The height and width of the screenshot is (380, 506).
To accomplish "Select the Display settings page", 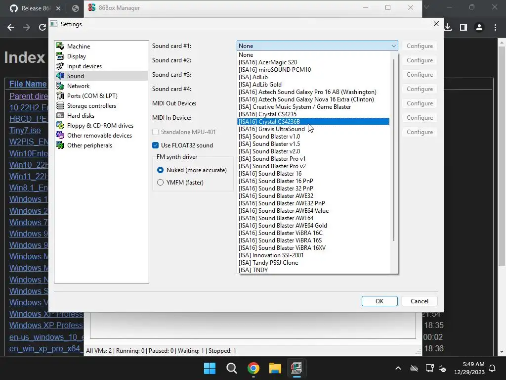I will pos(77,56).
